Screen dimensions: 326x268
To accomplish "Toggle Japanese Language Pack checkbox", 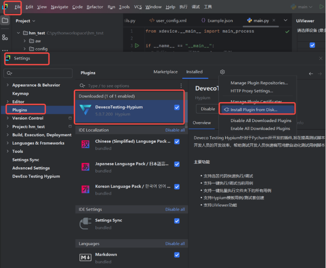I will click(177, 164).
